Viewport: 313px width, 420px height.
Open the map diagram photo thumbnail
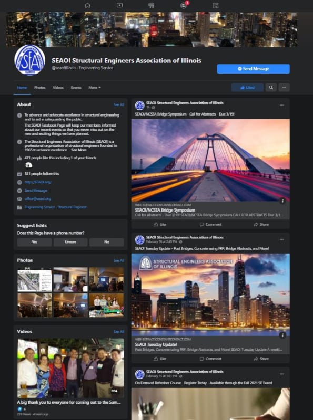click(35, 280)
